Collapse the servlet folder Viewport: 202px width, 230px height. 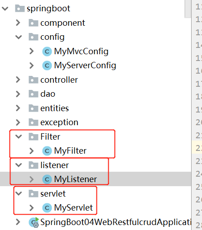[19, 193]
